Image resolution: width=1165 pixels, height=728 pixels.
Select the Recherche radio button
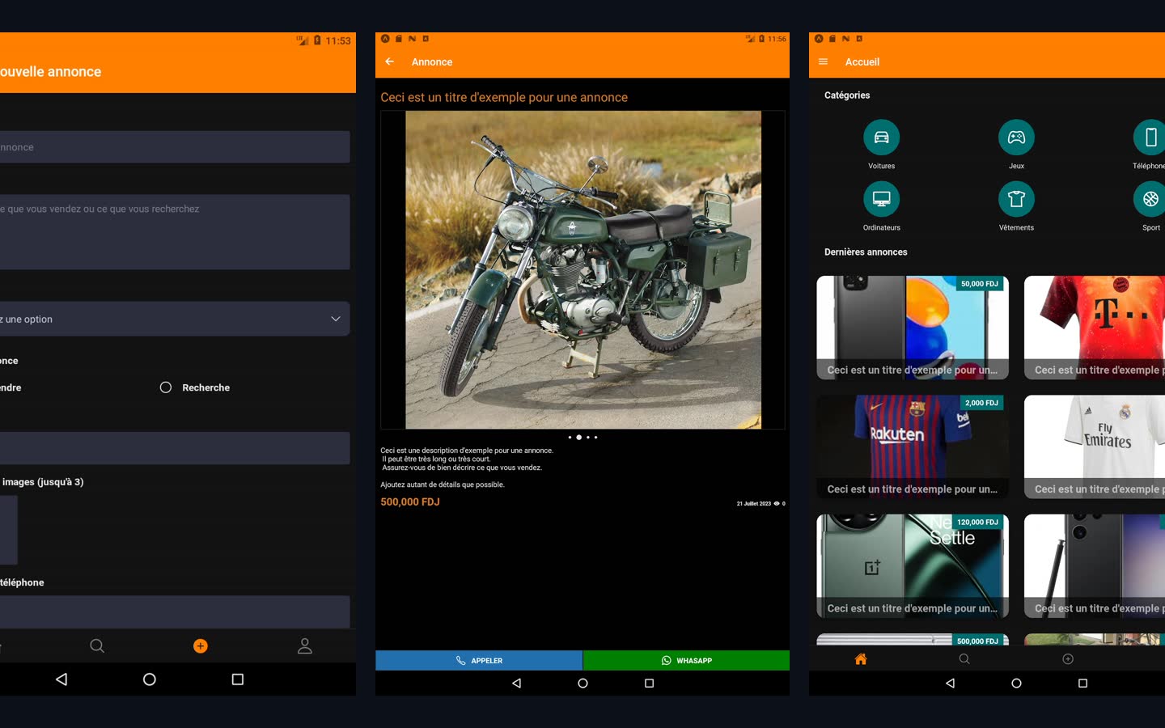point(166,387)
